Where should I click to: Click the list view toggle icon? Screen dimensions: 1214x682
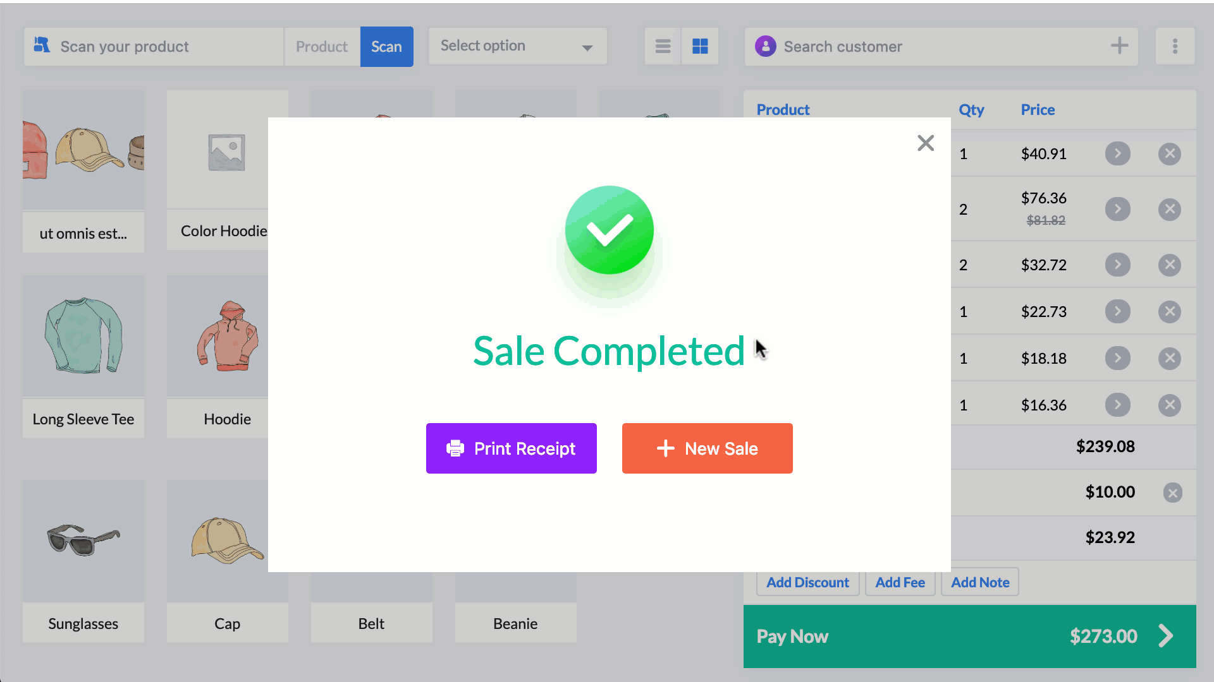[663, 46]
